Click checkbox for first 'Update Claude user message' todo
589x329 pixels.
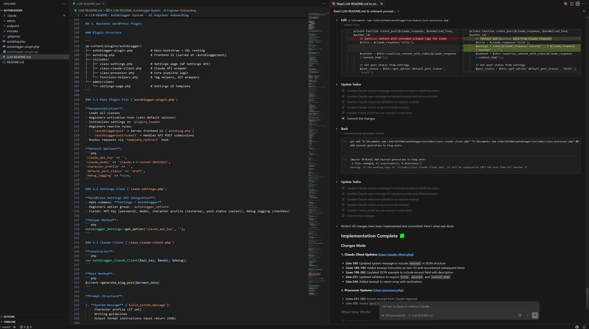tap(343, 97)
